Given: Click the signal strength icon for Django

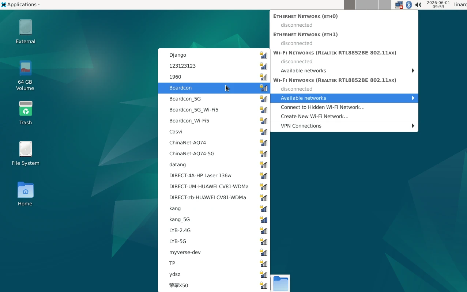Looking at the screenshot, I should (x=264, y=55).
